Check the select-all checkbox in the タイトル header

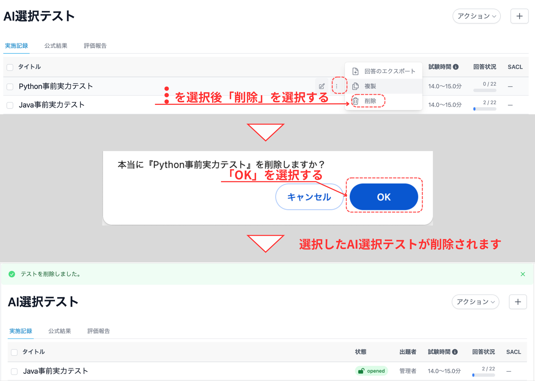10,67
